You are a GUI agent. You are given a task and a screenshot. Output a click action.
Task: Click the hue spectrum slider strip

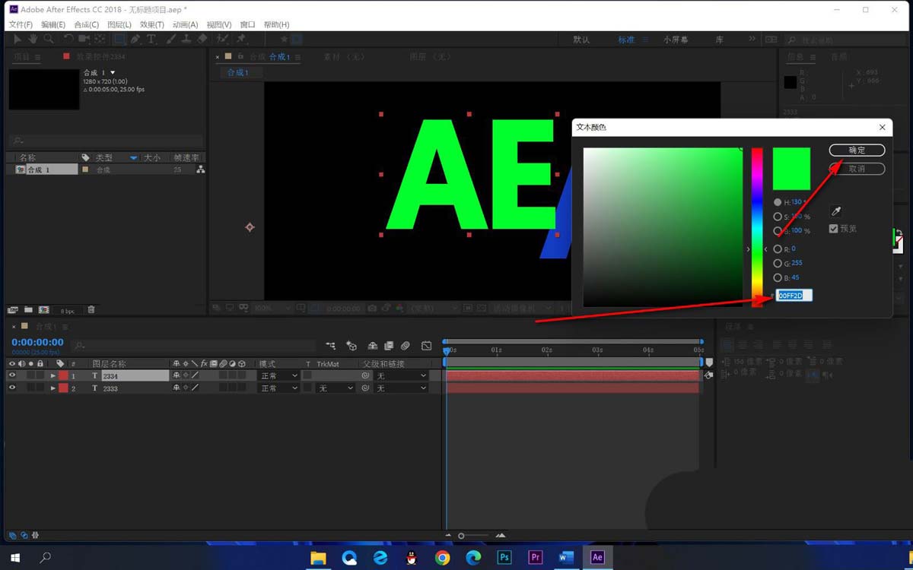(x=757, y=226)
